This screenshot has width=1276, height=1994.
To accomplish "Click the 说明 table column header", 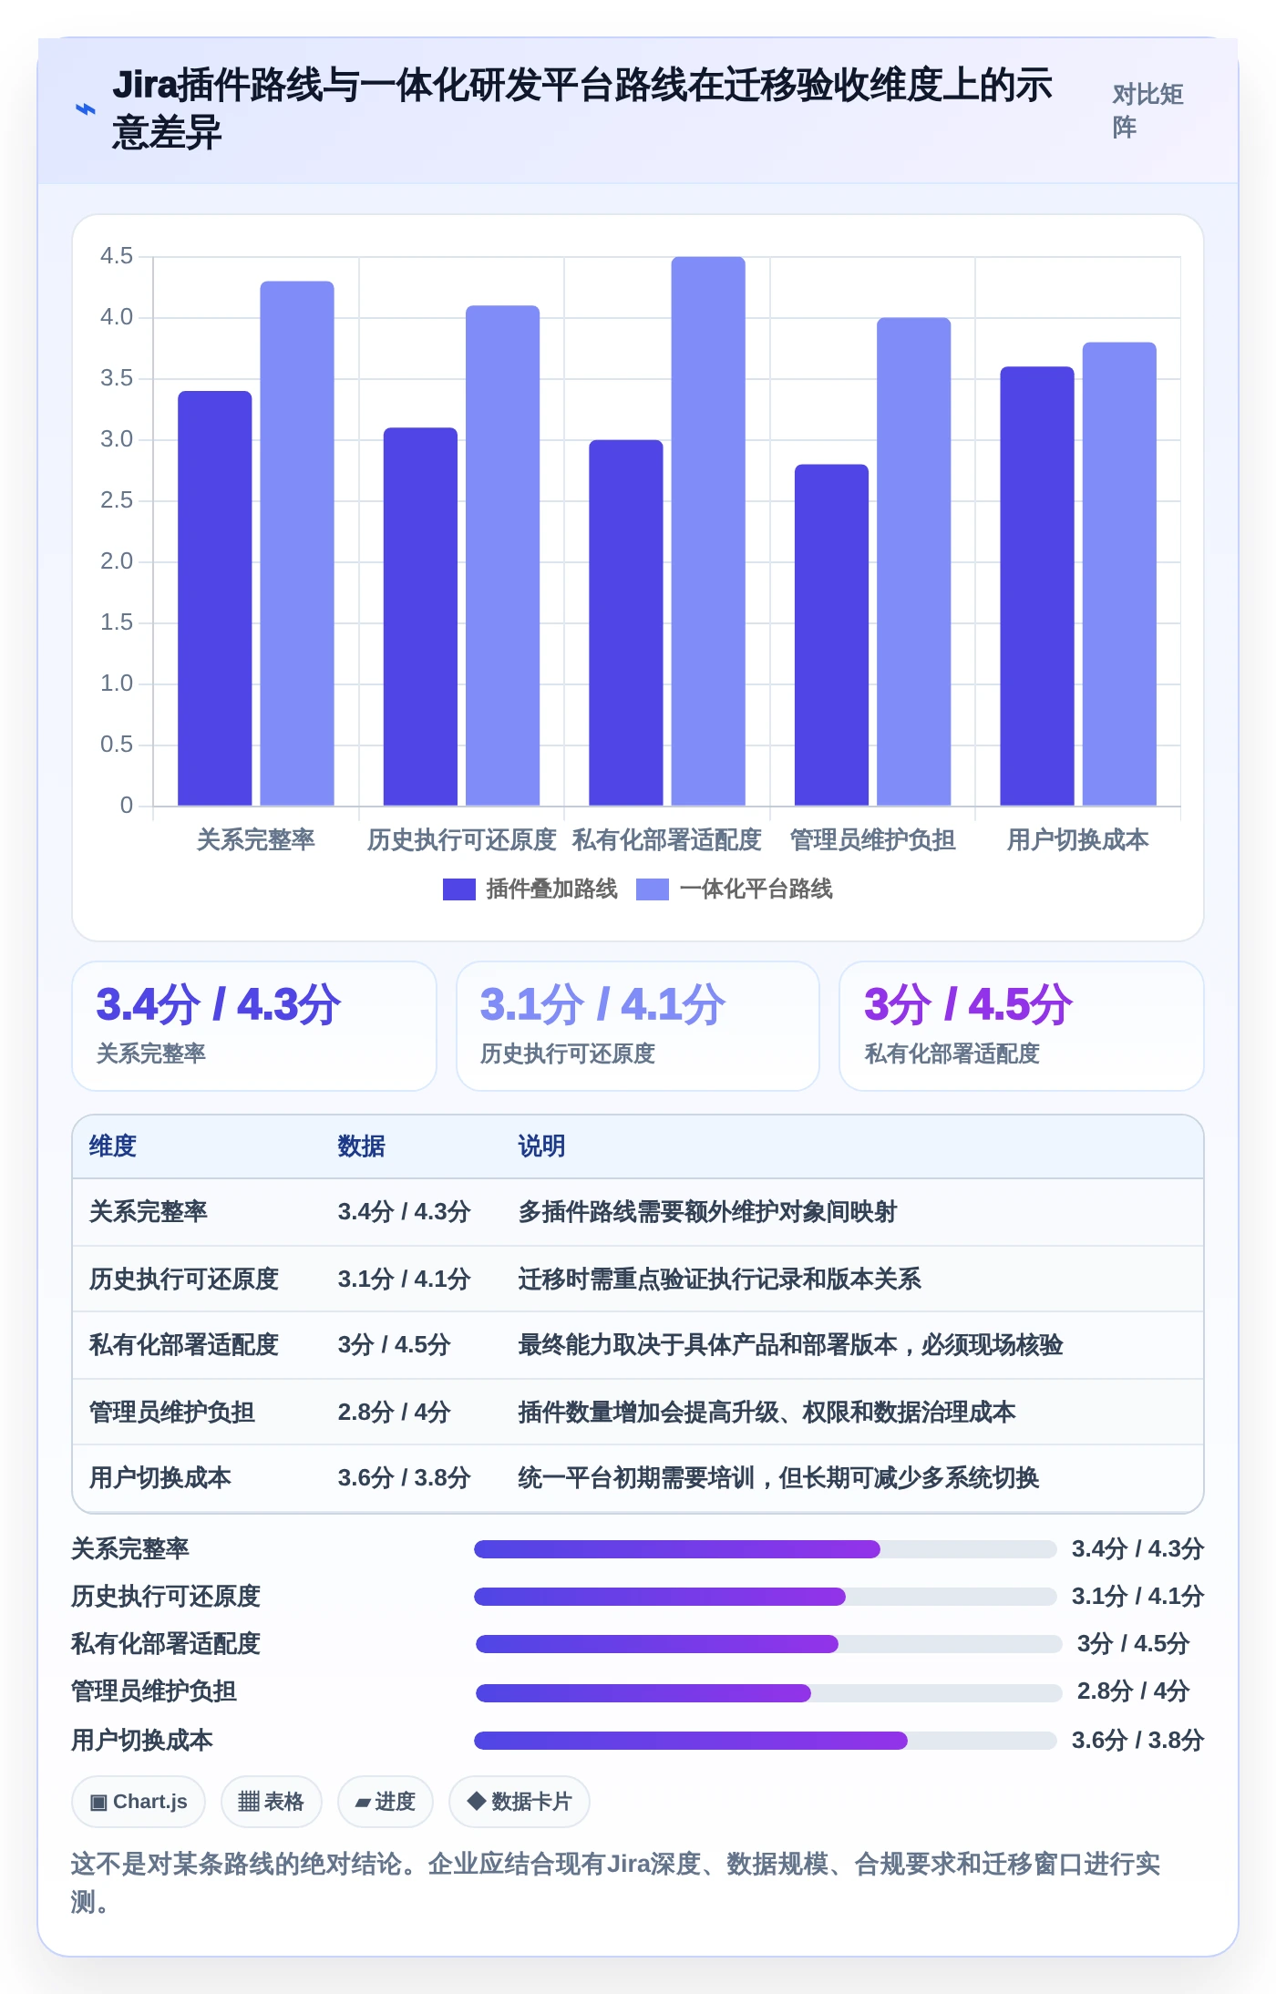I will [x=542, y=1146].
